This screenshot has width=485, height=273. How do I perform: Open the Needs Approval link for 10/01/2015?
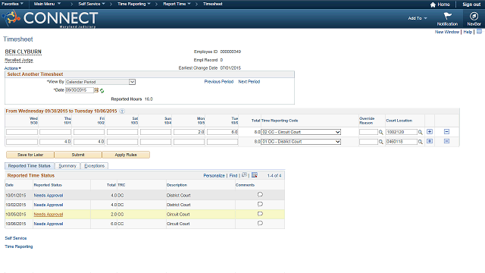click(48, 196)
